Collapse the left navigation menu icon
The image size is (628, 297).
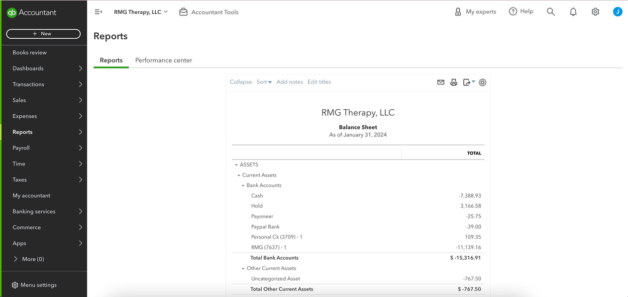coord(99,12)
